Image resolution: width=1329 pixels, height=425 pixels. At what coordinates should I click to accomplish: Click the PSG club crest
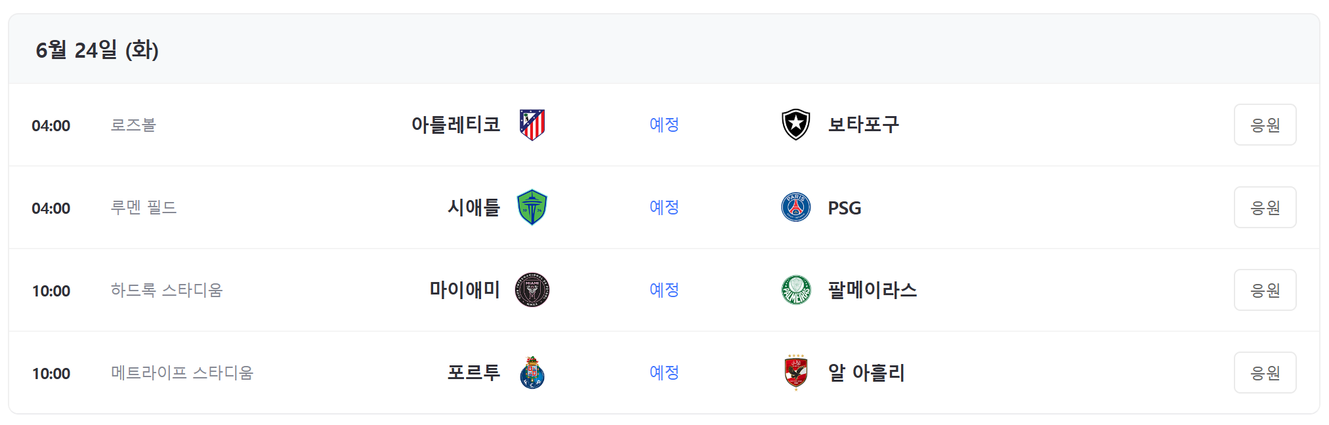coord(796,207)
